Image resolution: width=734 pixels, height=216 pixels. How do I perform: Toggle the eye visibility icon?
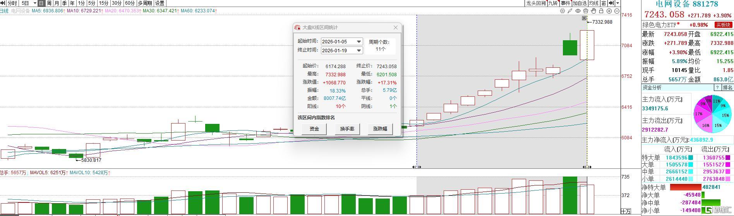click(578, 11)
